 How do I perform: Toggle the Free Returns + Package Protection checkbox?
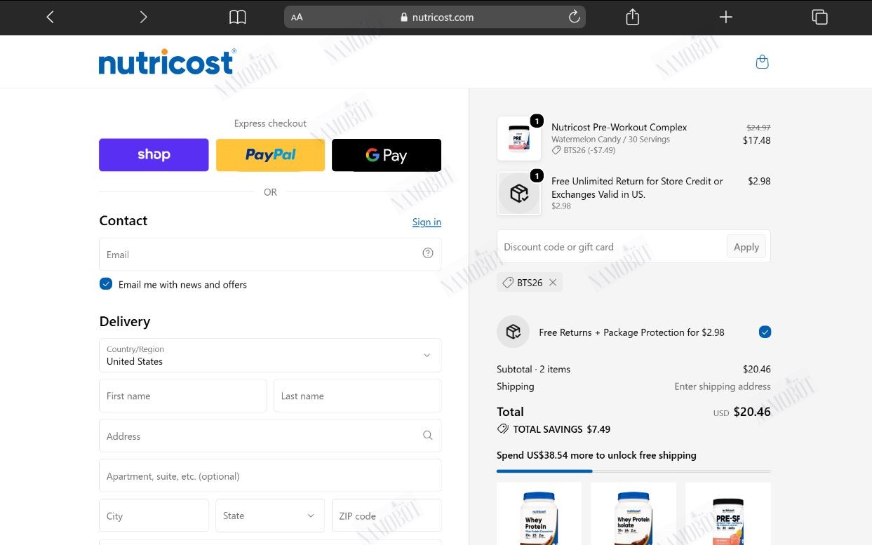tap(765, 332)
